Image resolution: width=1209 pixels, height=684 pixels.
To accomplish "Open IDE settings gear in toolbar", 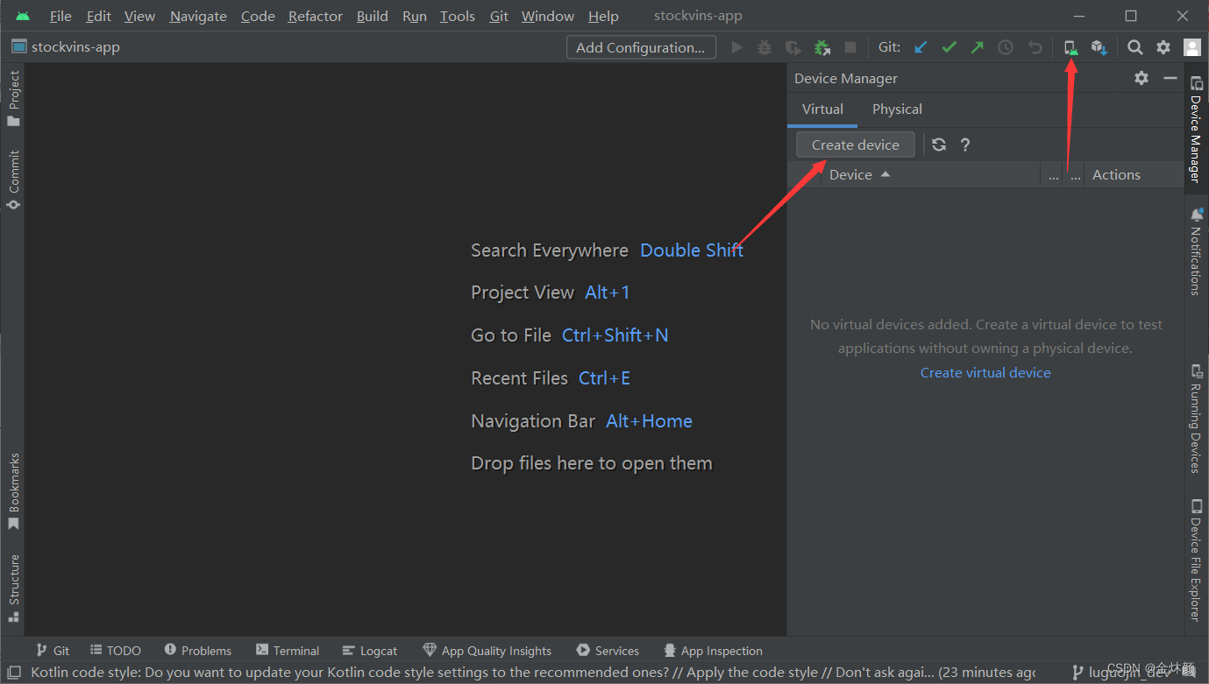I will [1163, 47].
